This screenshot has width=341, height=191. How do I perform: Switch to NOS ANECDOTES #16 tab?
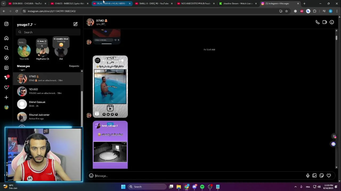[x=196, y=3]
